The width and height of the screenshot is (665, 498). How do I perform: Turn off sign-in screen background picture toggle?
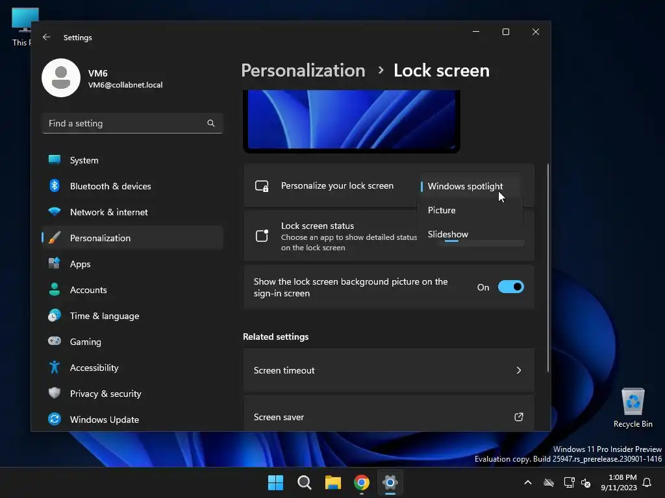pyautogui.click(x=511, y=287)
